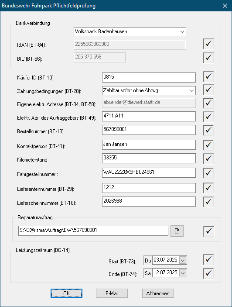The image size is (232, 307).
Task: Toggle the BIC (BT-86) checkmark box
Action: 208,58
